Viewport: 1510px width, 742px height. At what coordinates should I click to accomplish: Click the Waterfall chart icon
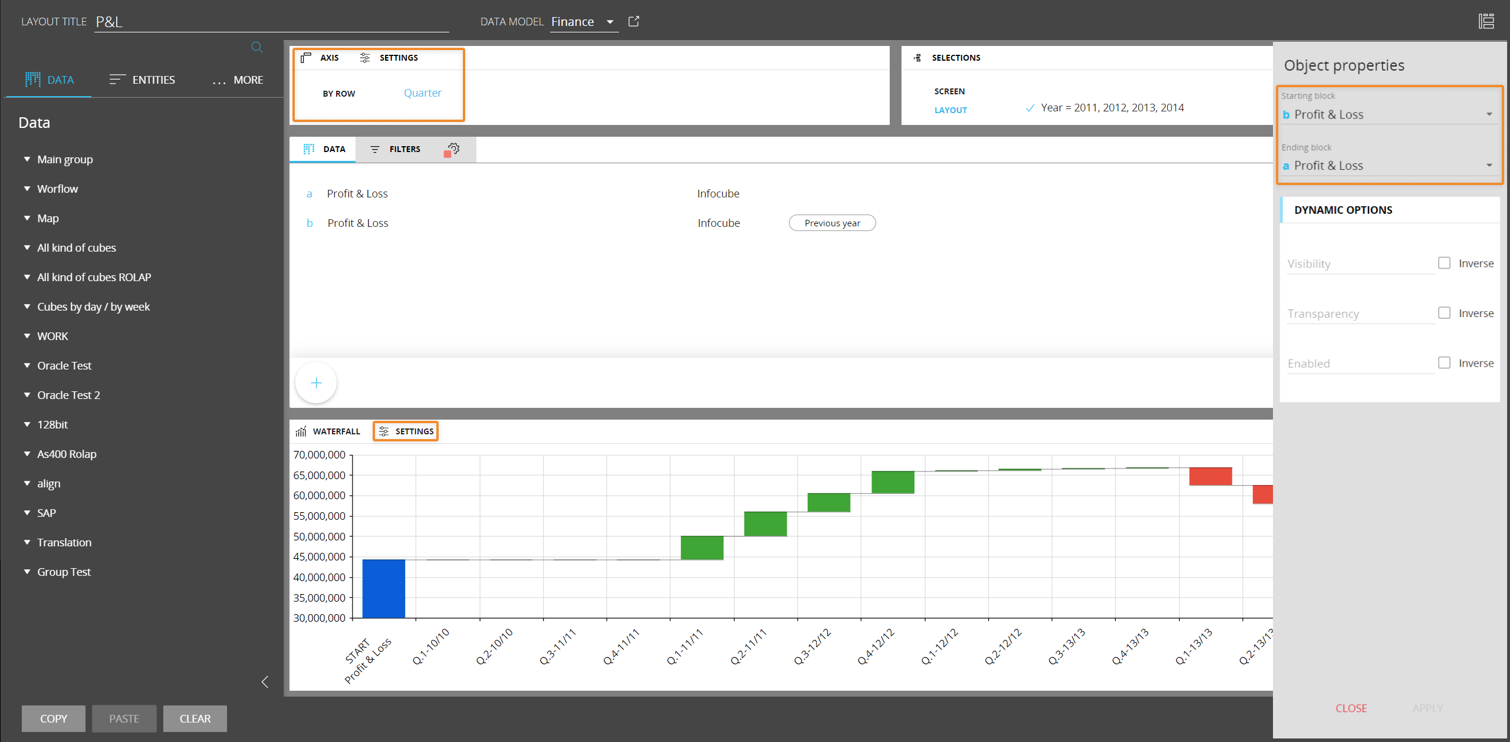pyautogui.click(x=301, y=431)
